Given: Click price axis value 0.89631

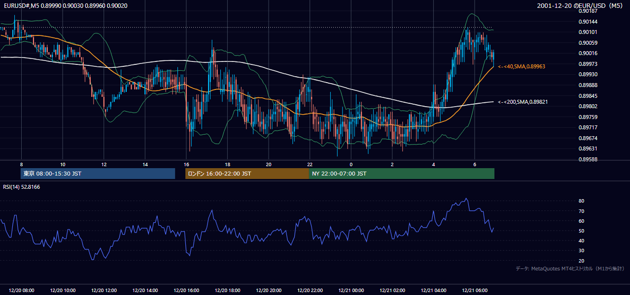Looking at the screenshot, I should click(588, 148).
